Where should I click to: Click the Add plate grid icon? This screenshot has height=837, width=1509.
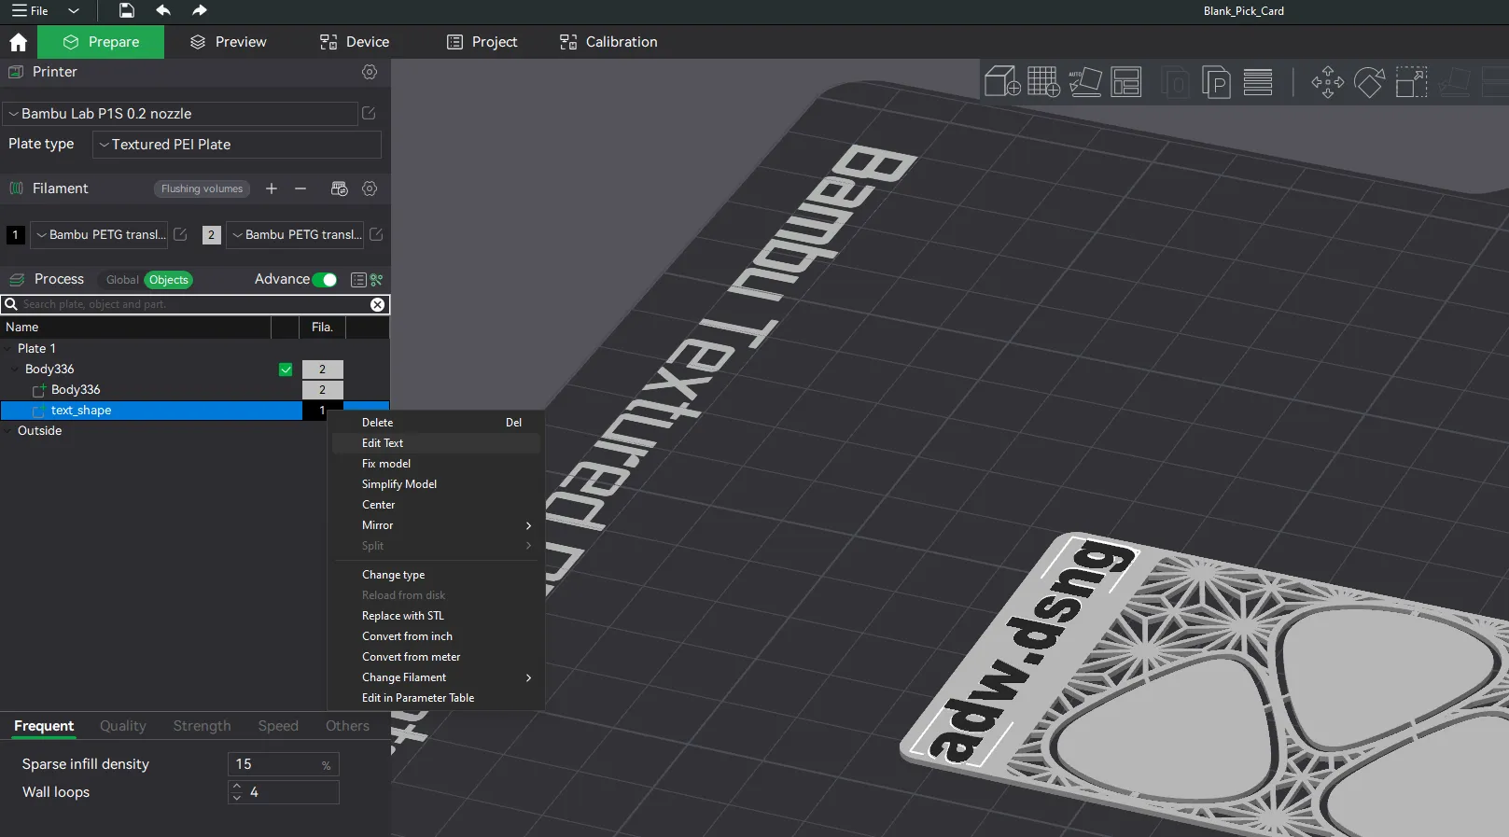point(1043,82)
